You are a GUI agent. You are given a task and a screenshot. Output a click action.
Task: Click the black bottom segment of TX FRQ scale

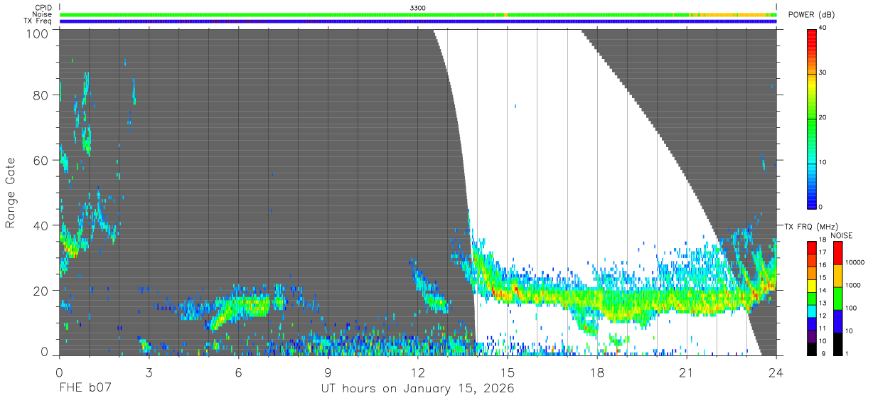pos(812,348)
